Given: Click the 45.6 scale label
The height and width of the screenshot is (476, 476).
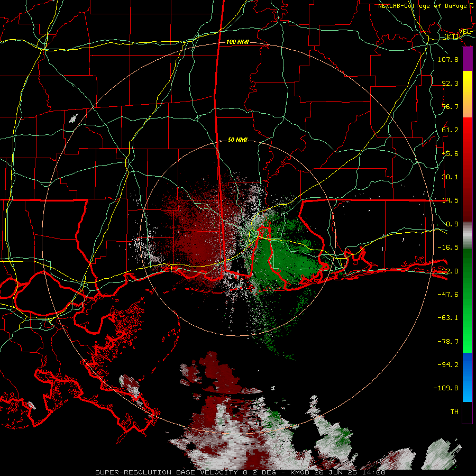Looking at the screenshot, I should click(x=450, y=153).
